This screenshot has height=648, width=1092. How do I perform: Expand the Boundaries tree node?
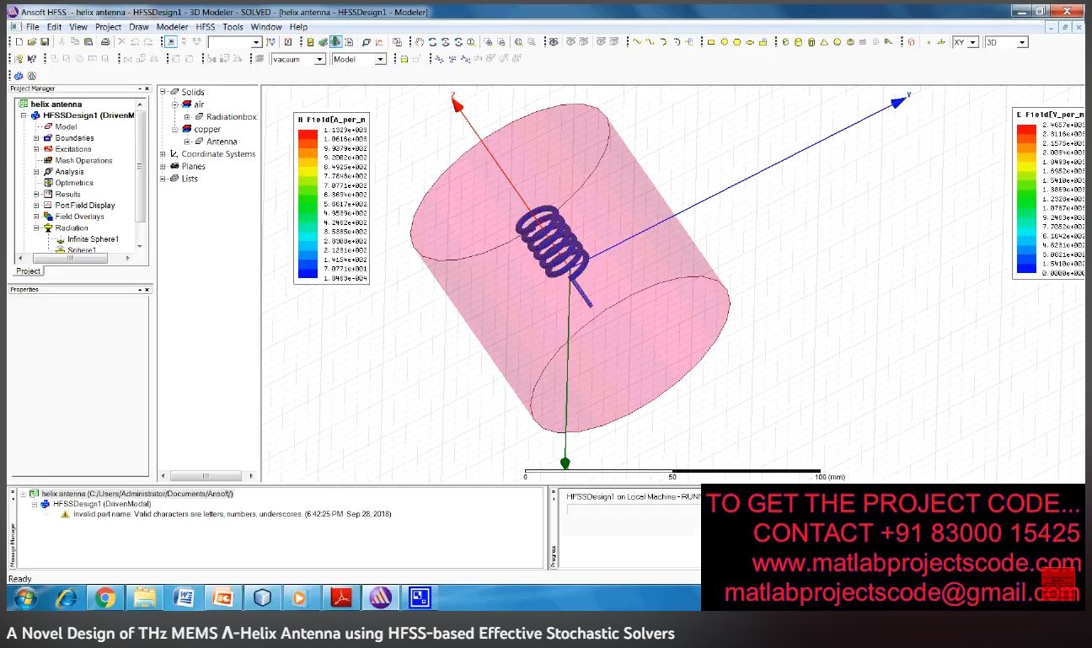coord(36,138)
